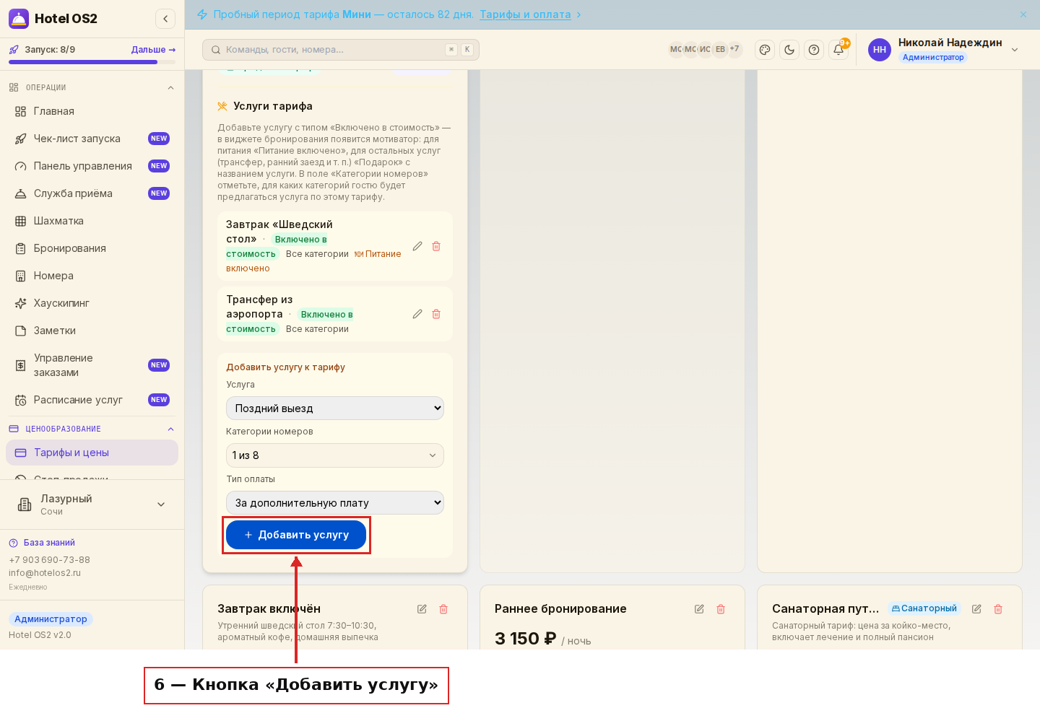The image size is (1040, 721).
Task: Open Хаускипинг menu item
Action: [x=92, y=303]
